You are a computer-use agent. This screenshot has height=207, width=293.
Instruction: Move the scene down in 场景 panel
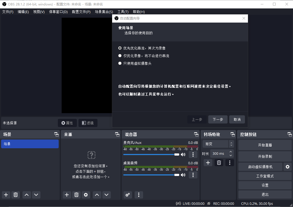[x=36, y=195]
